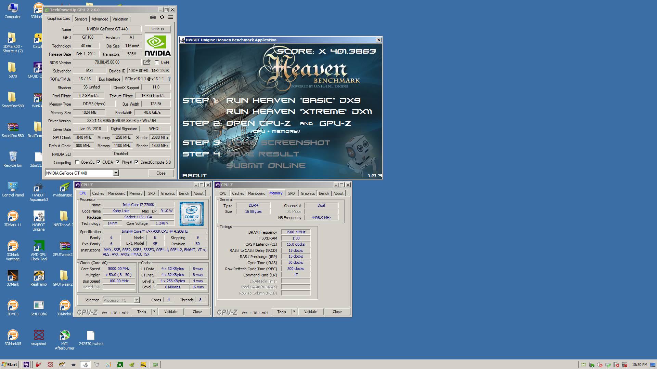
Task: Open Caches tab in left CPU-Z window
Action: coord(98,193)
